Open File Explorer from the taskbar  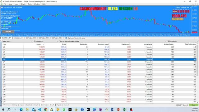coord(27,110)
